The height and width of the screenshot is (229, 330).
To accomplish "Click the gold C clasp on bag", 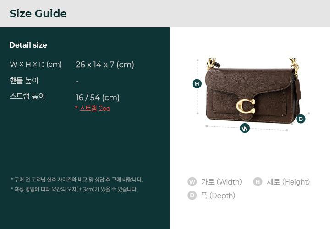I will [246, 106].
